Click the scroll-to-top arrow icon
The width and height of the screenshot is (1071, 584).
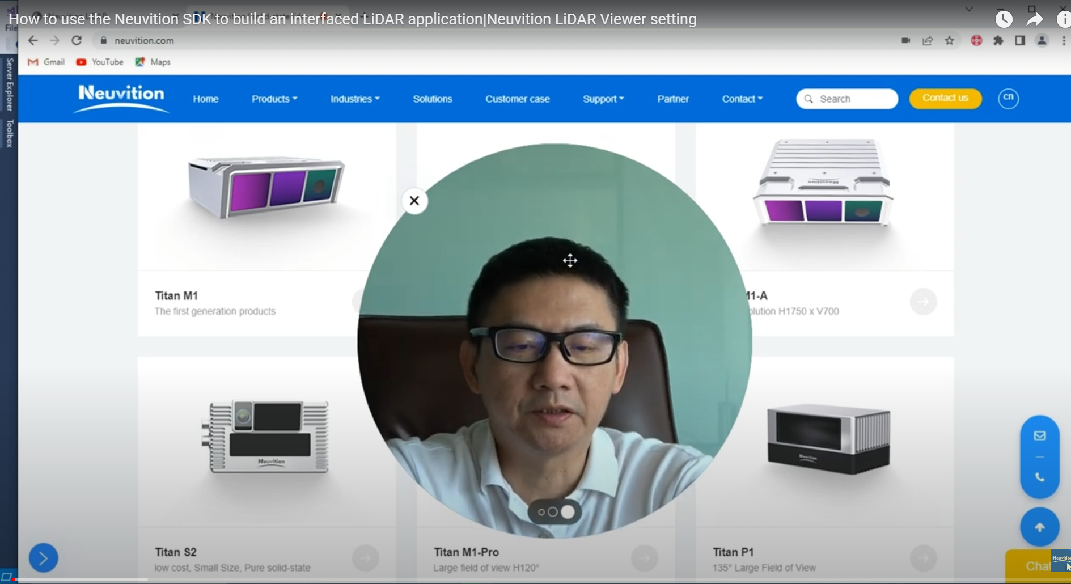pyautogui.click(x=1039, y=527)
